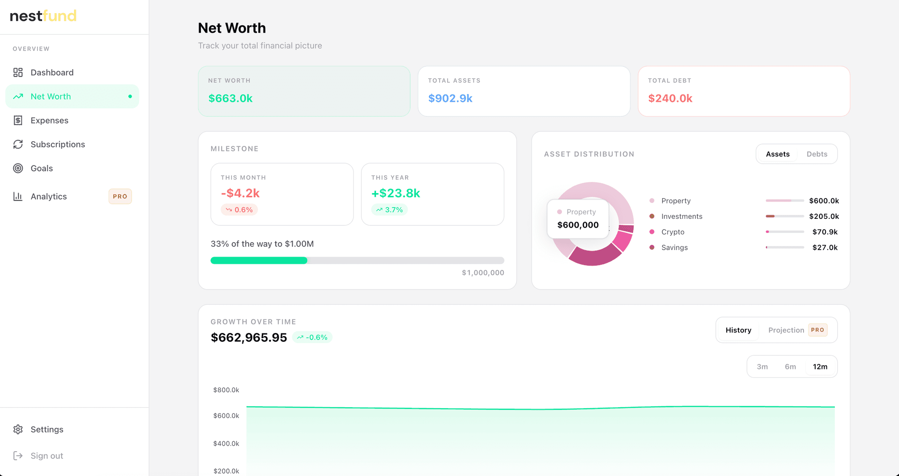
Task: Click the Crypto share bar
Action: 785,232
